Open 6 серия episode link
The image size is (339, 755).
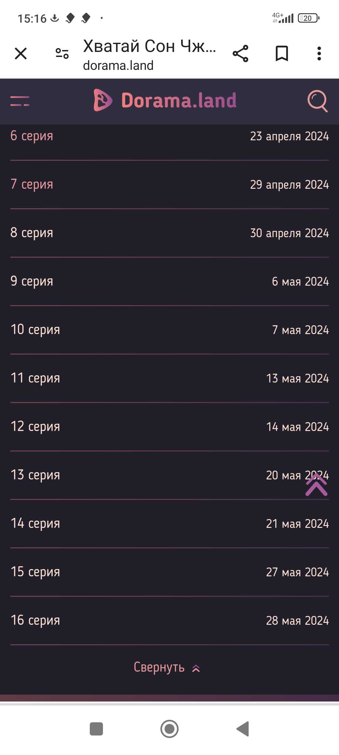pyautogui.click(x=32, y=136)
